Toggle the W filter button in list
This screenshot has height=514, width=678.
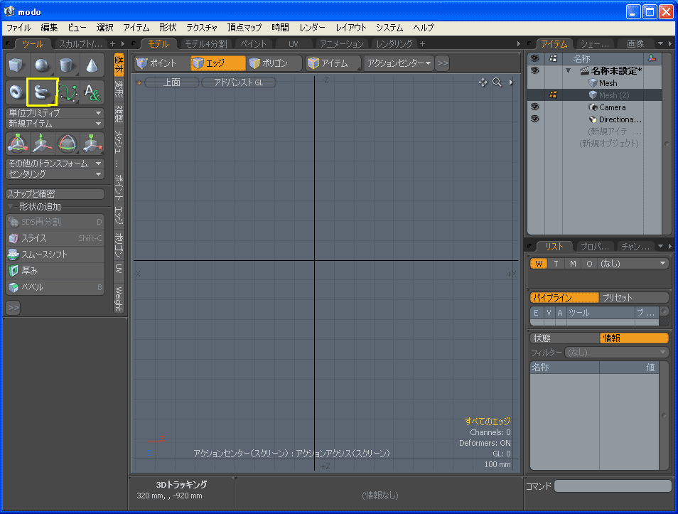pyautogui.click(x=539, y=264)
